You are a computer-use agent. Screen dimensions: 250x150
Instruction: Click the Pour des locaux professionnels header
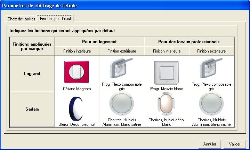(x=189, y=42)
